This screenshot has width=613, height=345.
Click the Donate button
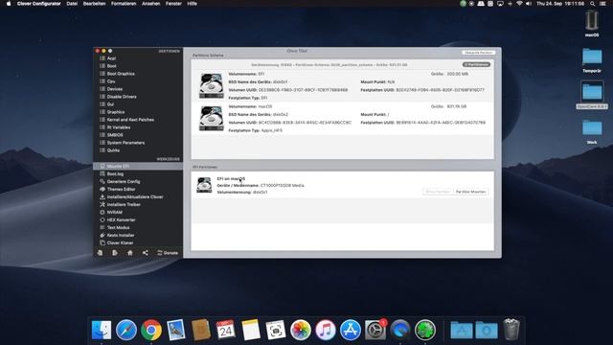point(168,253)
